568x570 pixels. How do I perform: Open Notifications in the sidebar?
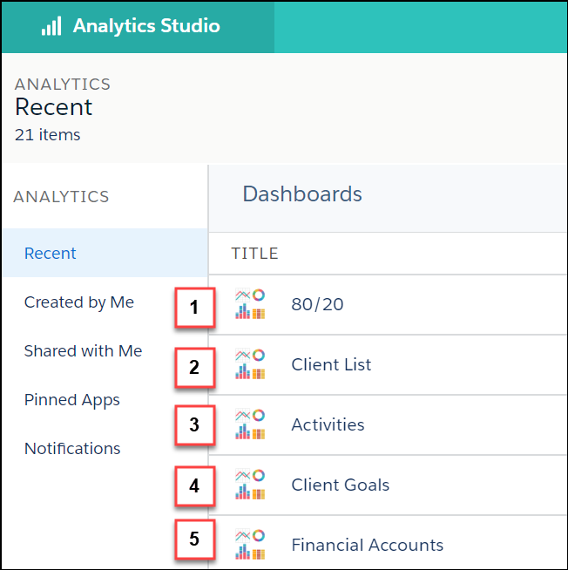click(x=72, y=449)
